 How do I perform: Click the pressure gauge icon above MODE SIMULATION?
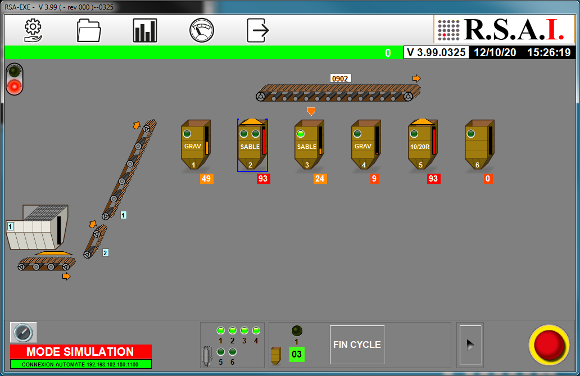click(24, 333)
